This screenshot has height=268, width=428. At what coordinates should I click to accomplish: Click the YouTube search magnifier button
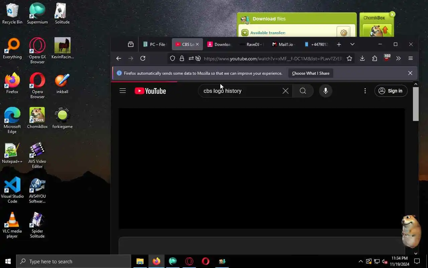(x=303, y=91)
